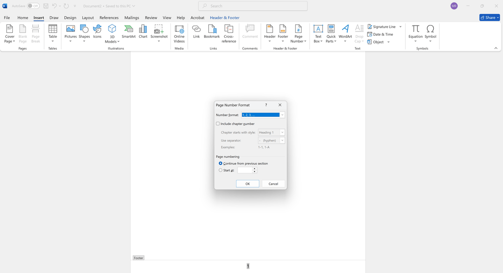This screenshot has width=503, height=273.
Task: Expand the Undo history dropdown arrow
Action: [59, 6]
